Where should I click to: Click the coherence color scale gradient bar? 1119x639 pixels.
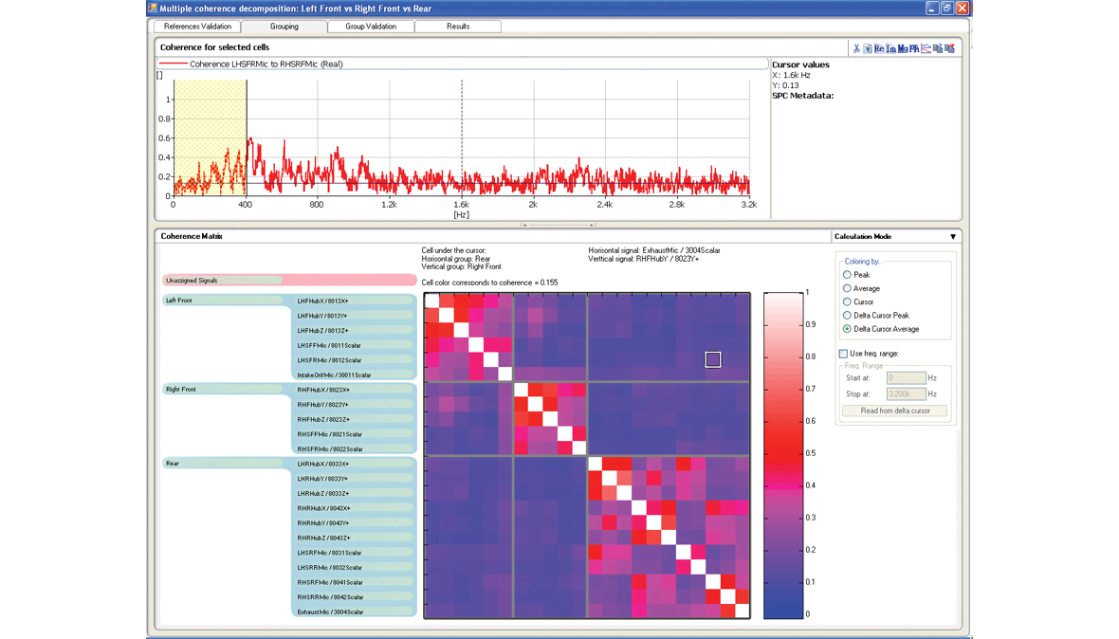point(780,455)
